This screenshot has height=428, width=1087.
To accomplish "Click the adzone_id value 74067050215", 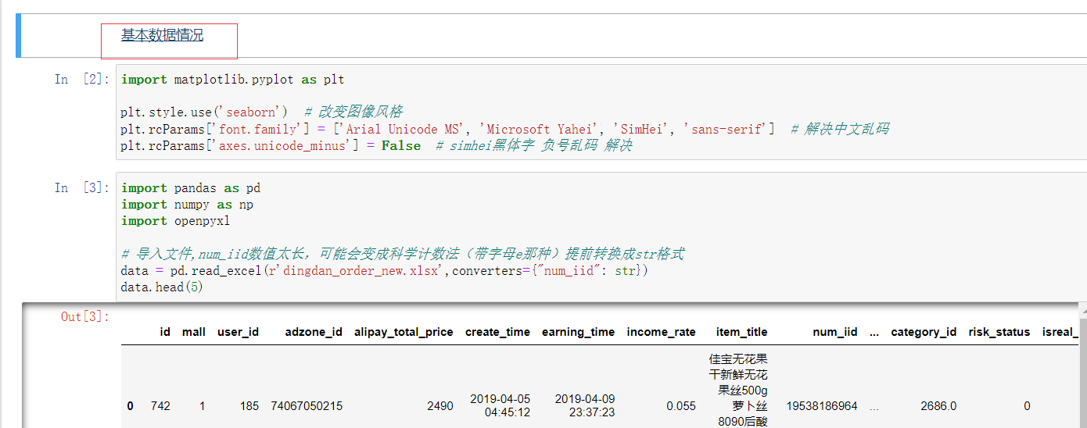I will (307, 406).
